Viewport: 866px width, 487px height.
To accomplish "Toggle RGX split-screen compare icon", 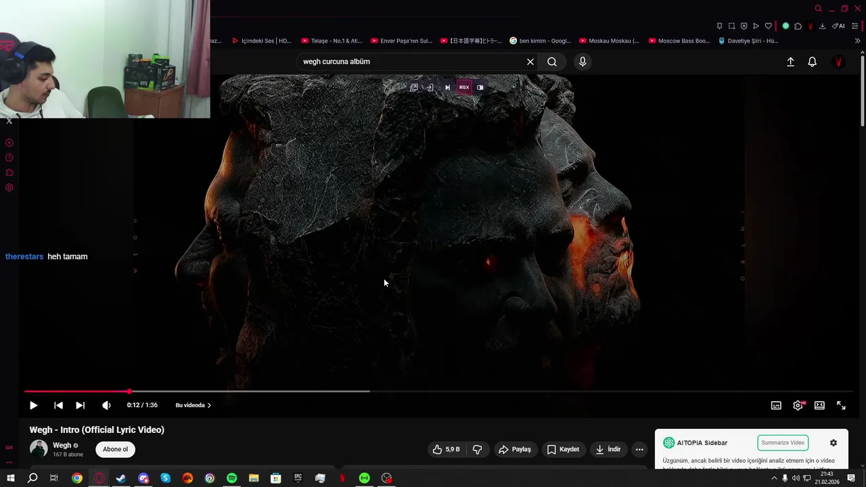I will (480, 87).
